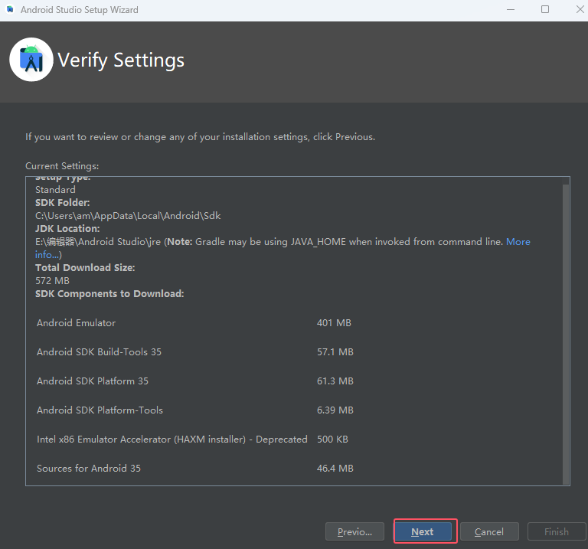
Task: Click the '46.4 MB' size value
Action: [335, 469]
